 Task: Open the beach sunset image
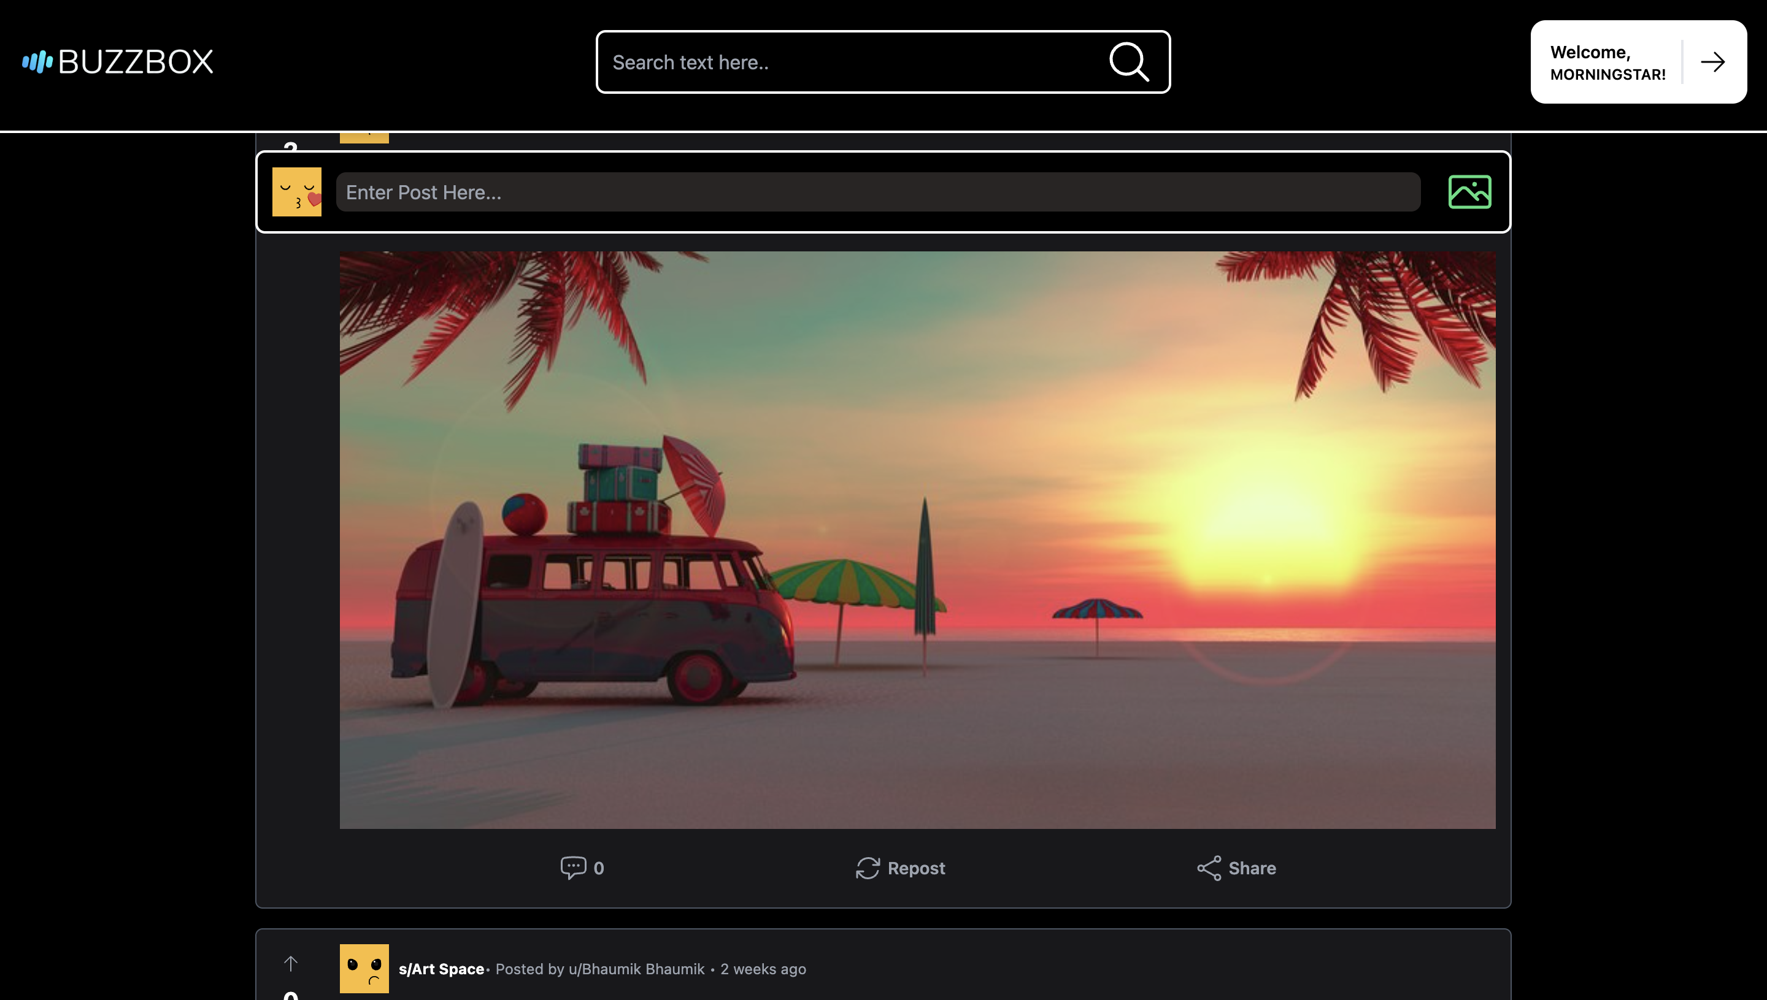click(917, 539)
